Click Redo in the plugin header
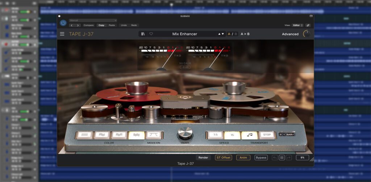Screen dimensions: 371x182 [x=134, y=25]
